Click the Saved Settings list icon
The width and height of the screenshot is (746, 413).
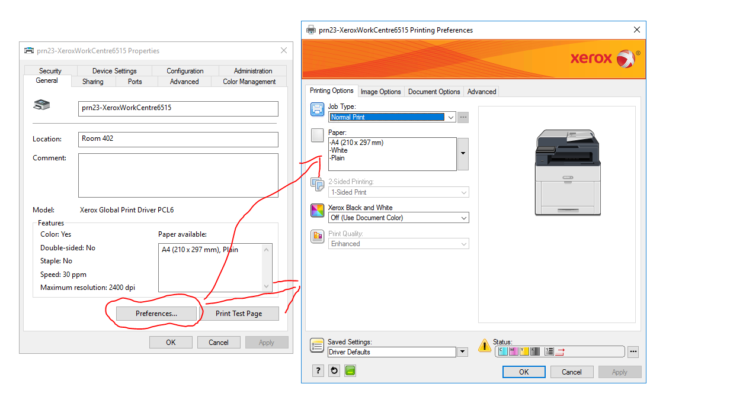point(318,346)
